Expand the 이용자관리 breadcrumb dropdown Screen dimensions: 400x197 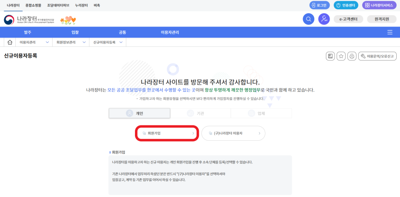click(x=34, y=42)
